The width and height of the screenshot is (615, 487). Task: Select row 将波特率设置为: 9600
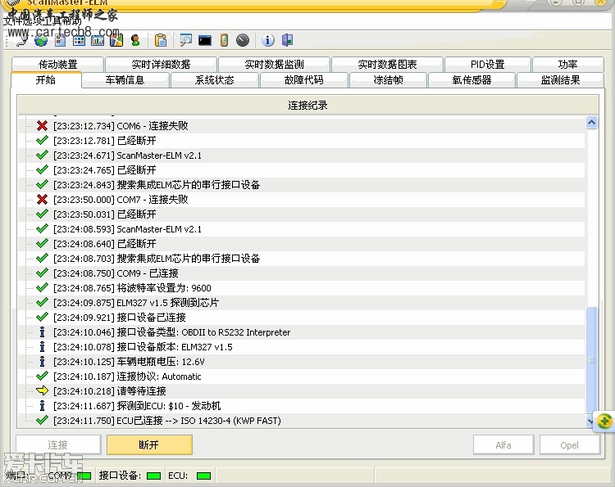pyautogui.click(x=301, y=288)
